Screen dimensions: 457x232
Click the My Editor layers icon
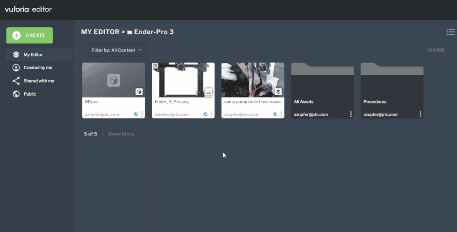(16, 55)
